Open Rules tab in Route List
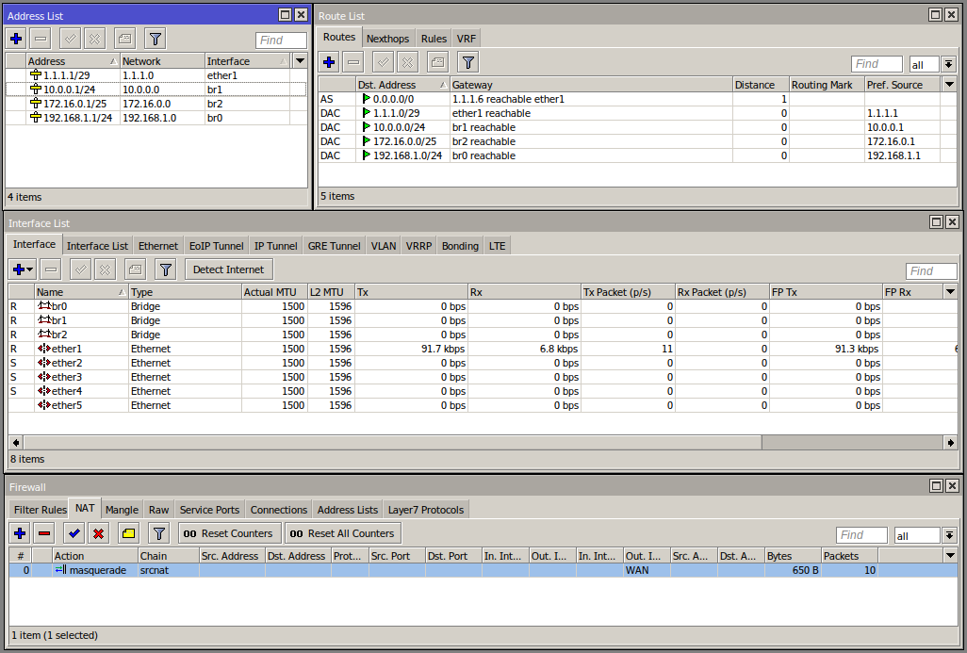The image size is (967, 653). click(434, 39)
